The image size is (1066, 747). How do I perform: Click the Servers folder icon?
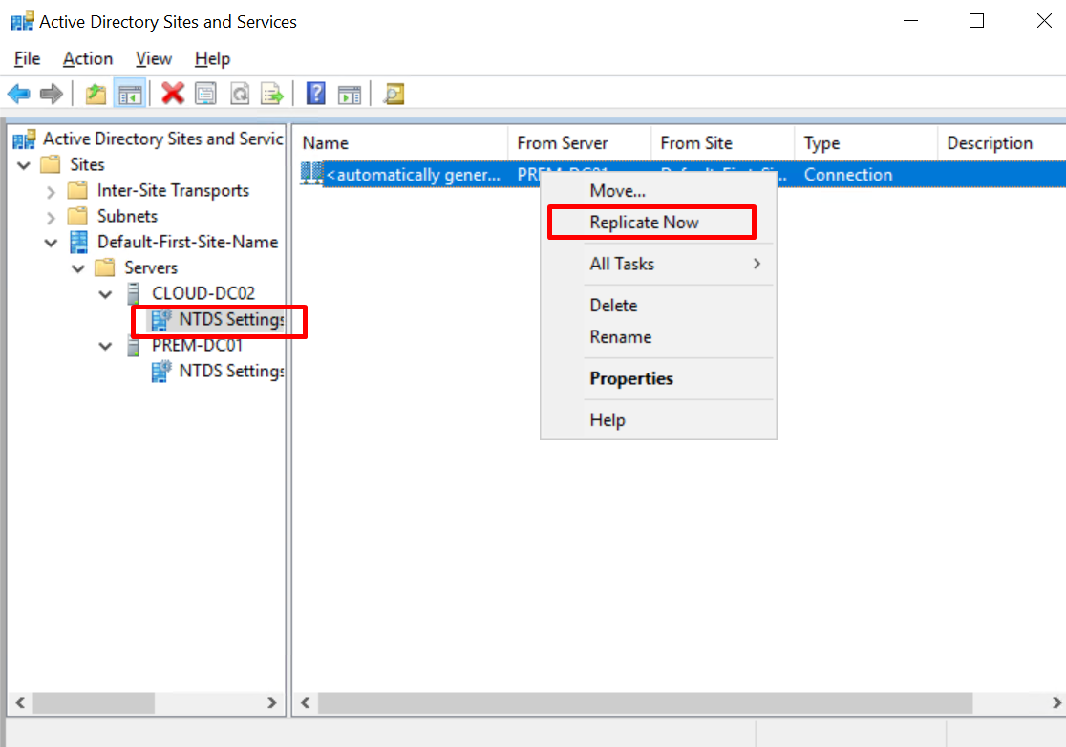(x=105, y=267)
